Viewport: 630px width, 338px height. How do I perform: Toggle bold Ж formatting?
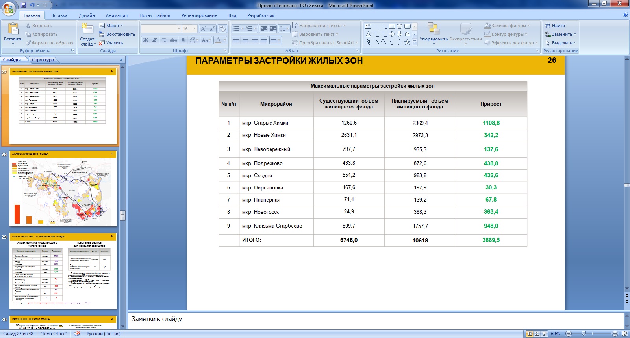146,40
